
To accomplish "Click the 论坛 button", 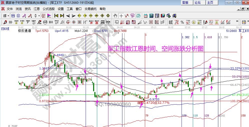I will point(198,2).
